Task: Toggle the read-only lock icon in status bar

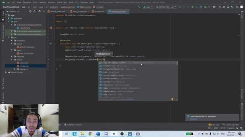Action: 237,128
